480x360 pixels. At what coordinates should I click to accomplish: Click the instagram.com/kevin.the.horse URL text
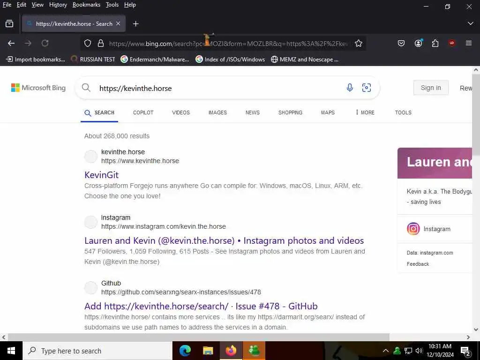coord(164,226)
